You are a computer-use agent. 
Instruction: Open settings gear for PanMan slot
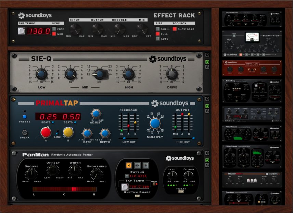(x=207, y=153)
